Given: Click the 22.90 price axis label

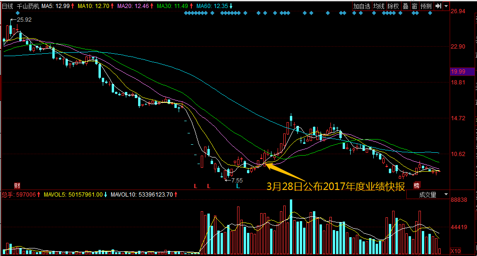Looking at the screenshot, I should 458,47.
